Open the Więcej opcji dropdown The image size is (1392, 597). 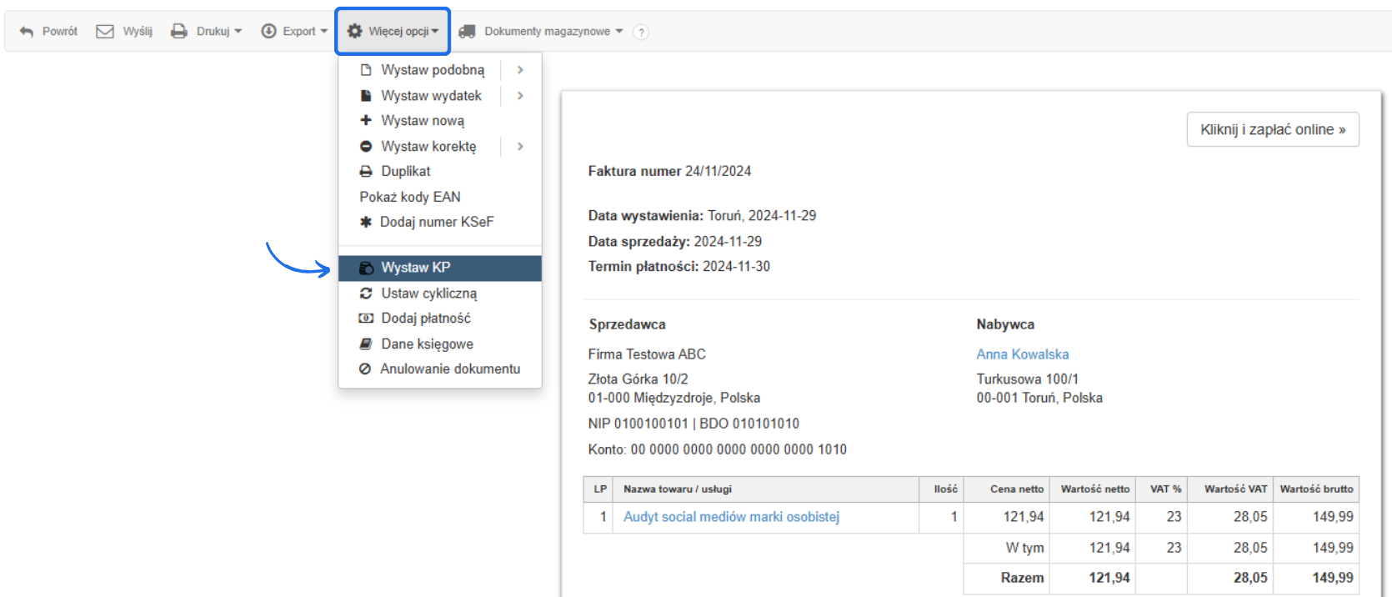(x=393, y=32)
